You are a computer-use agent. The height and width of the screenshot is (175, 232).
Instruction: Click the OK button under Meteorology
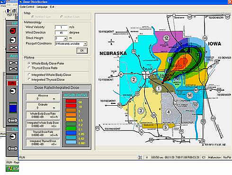tap(82, 51)
